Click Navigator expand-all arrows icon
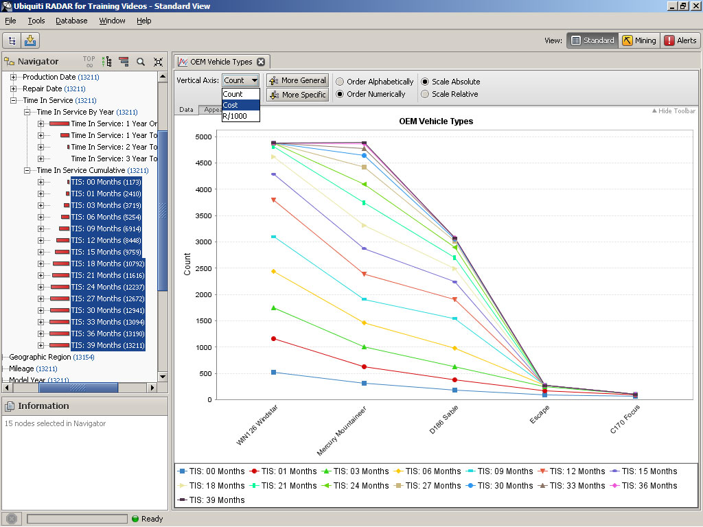The width and height of the screenshot is (703, 527). 158,62
